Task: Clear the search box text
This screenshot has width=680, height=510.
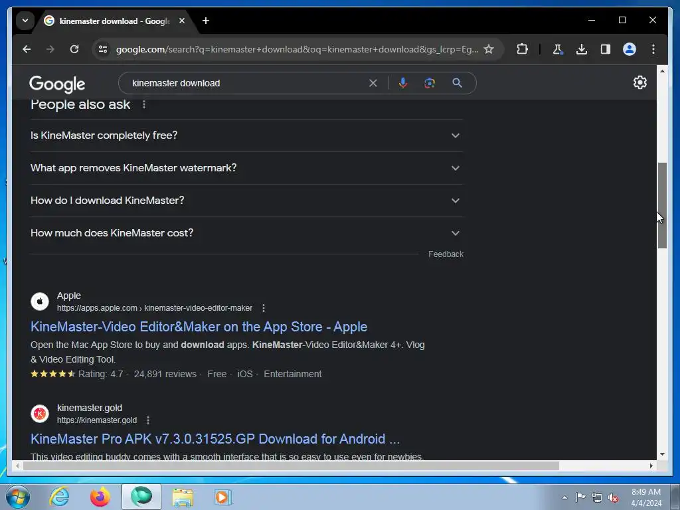Action: tap(373, 83)
